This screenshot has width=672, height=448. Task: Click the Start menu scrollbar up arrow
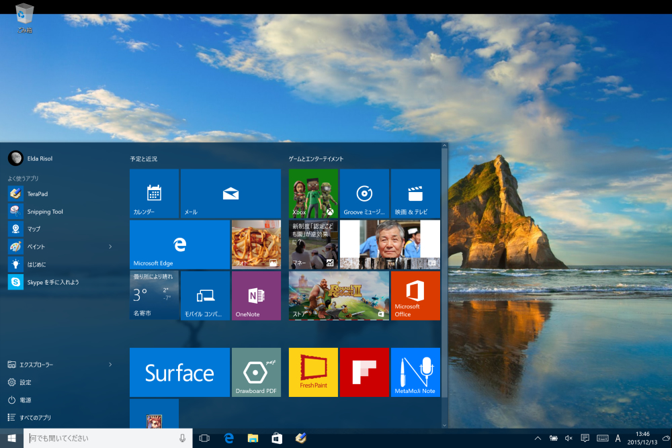(x=444, y=146)
